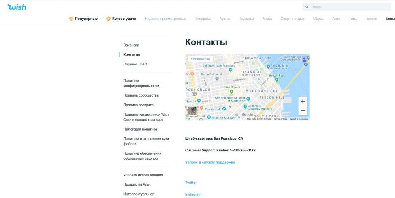This screenshot has width=395, height=198.
Task: Click Штаб-квартира: San Francisco, CA text
Action: coord(214,138)
